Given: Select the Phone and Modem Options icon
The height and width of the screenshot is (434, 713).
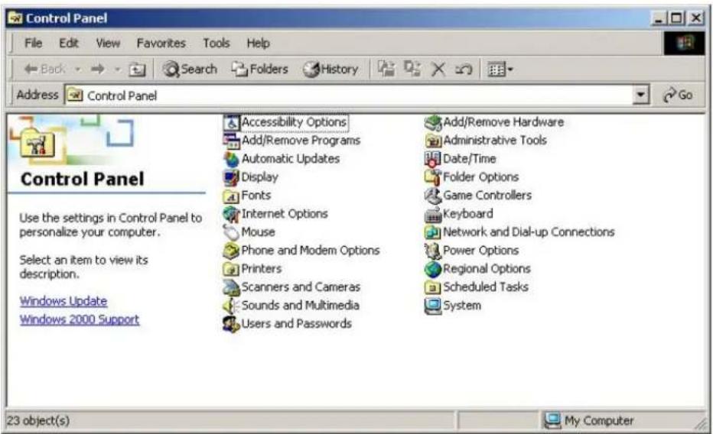Looking at the screenshot, I should (x=232, y=251).
